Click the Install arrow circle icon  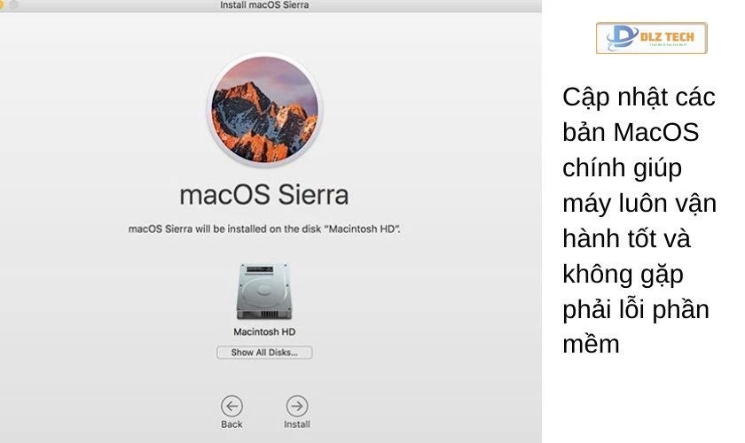[297, 407]
